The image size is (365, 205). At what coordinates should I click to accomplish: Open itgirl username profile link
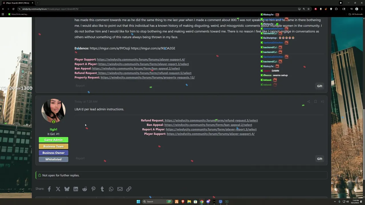click(53, 130)
